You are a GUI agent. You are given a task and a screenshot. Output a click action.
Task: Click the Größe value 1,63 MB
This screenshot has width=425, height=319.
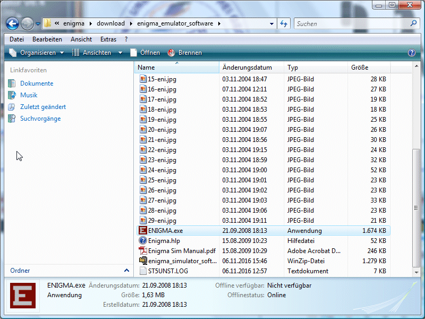[x=153, y=295]
